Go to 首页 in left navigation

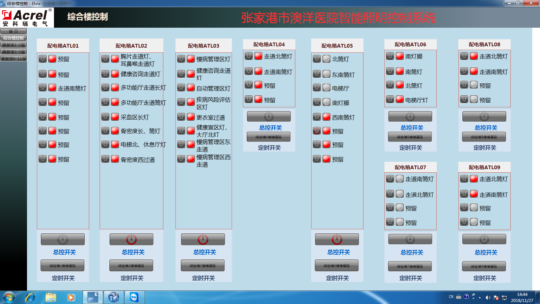tap(13, 31)
